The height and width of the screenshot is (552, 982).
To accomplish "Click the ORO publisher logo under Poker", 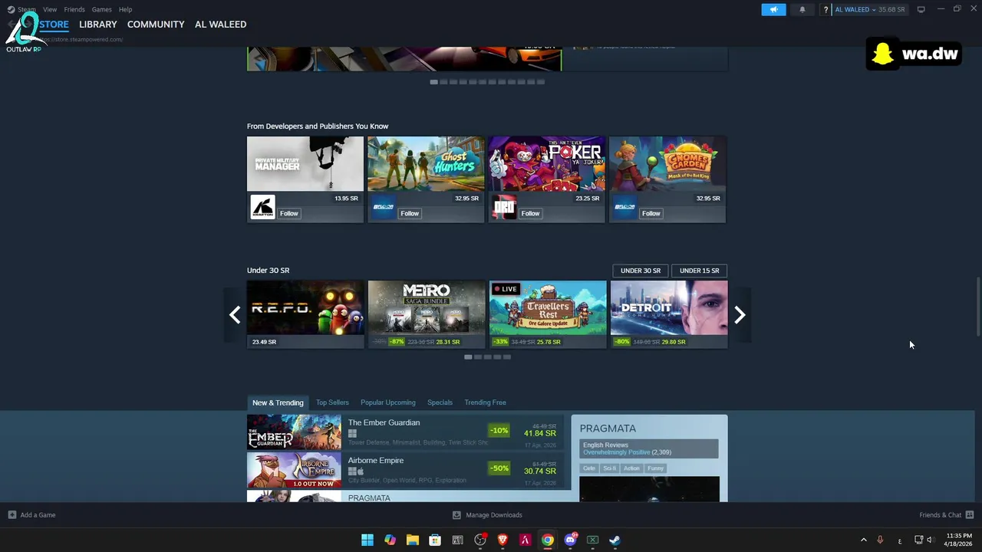I will coord(503,207).
